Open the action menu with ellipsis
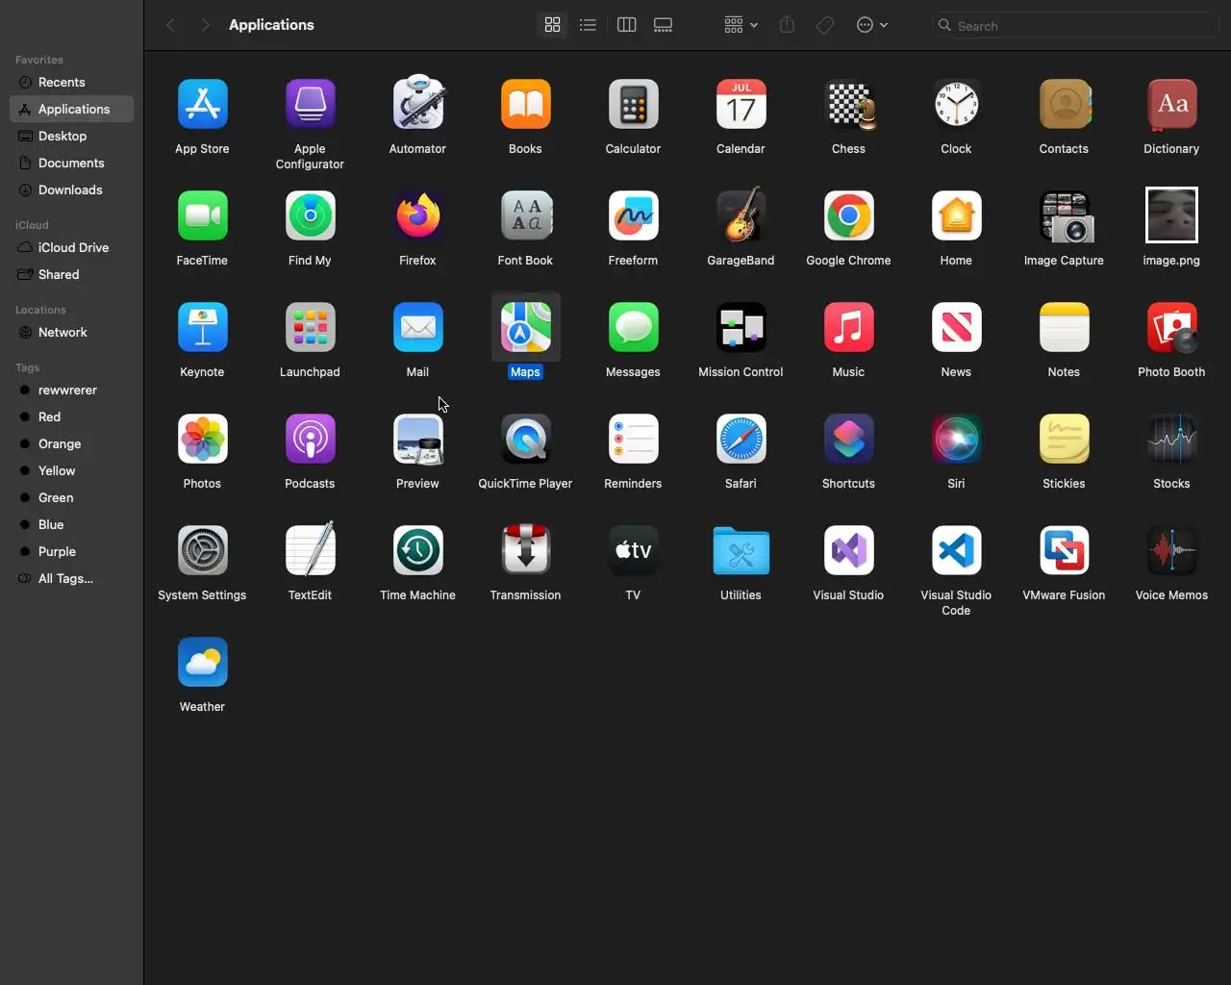Screen dimensions: 1231x985 (x=871, y=25)
